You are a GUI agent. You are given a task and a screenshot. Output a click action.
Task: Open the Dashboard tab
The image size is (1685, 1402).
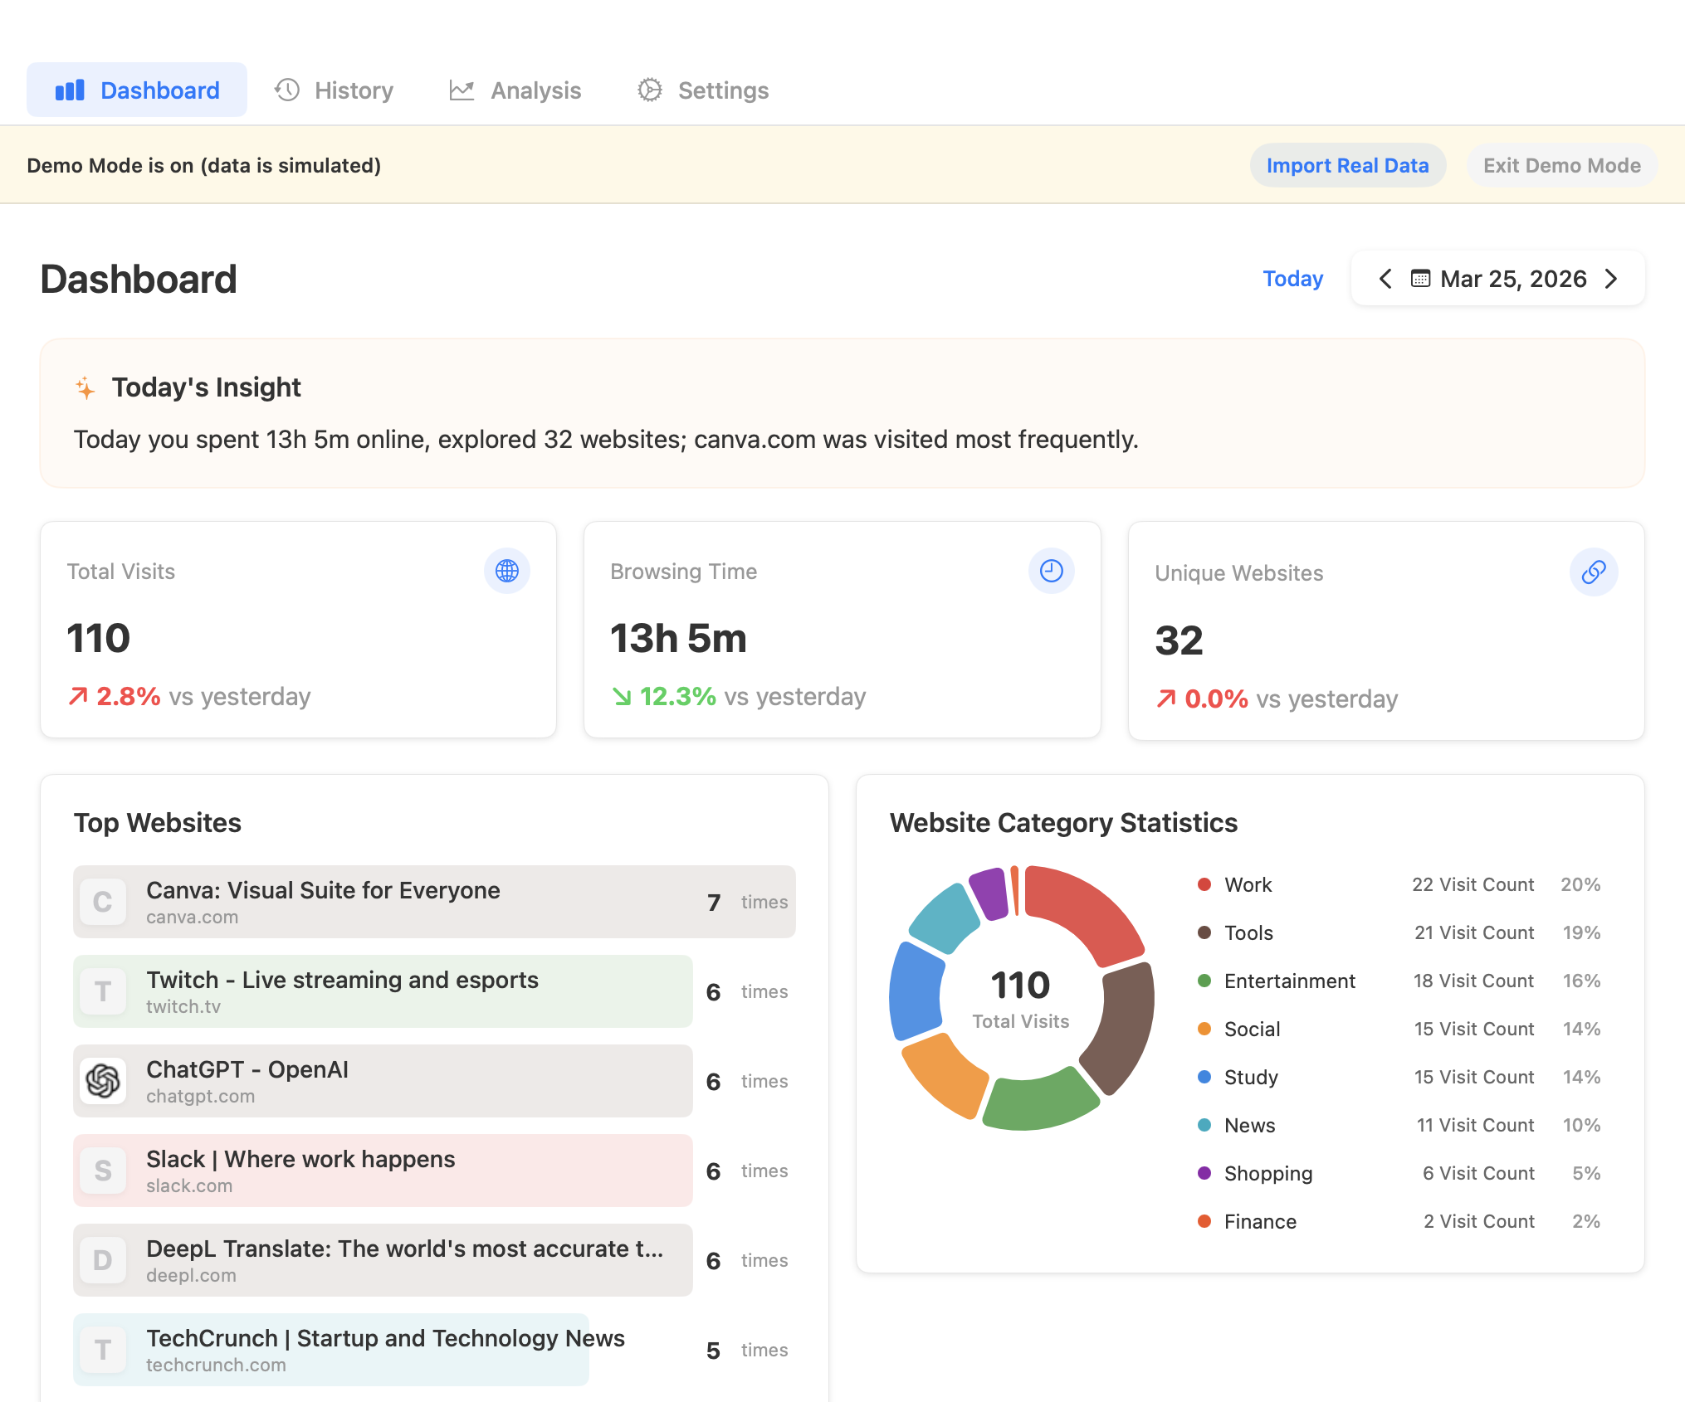point(137,90)
